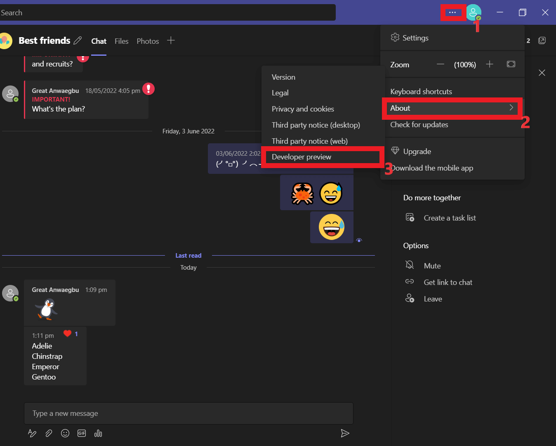Select Create a task list
Image resolution: width=556 pixels, height=446 pixels.
[x=450, y=218]
